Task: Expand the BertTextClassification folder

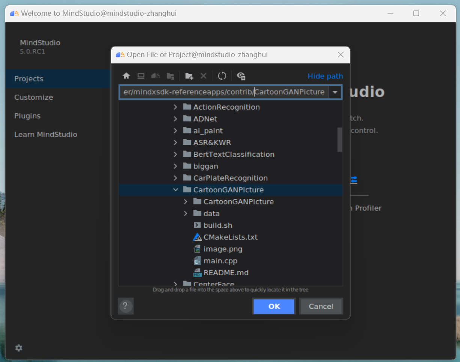Action: [175, 154]
